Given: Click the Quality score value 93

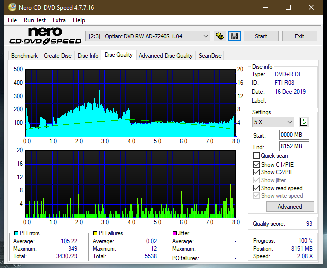Looking at the screenshot, I should (x=309, y=224).
